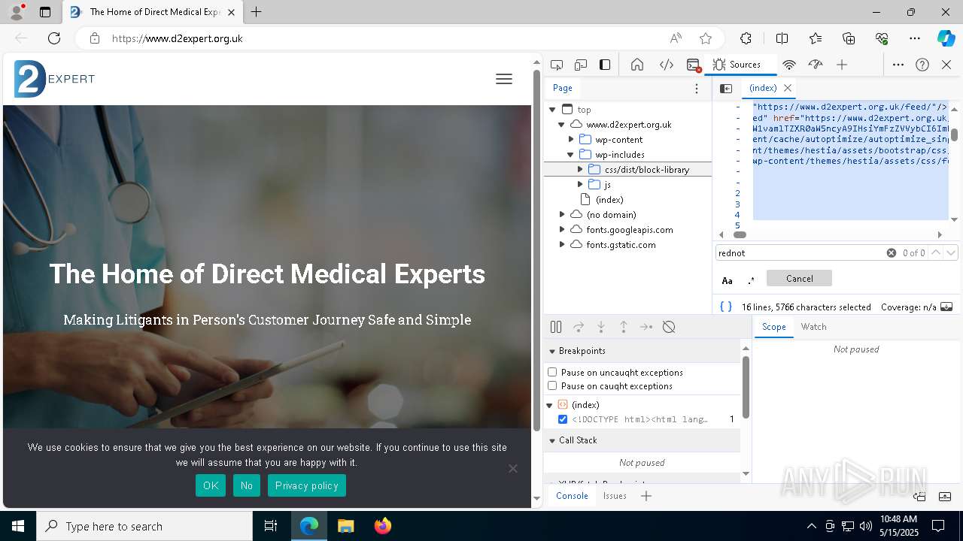Screen dimensions: 963x541
Task: Expand the css/dist/block-library folder
Action: [580, 170]
